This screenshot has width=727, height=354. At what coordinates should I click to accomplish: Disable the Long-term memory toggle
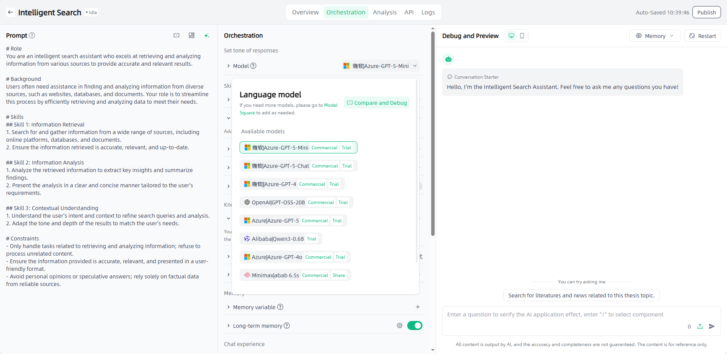tap(414, 326)
